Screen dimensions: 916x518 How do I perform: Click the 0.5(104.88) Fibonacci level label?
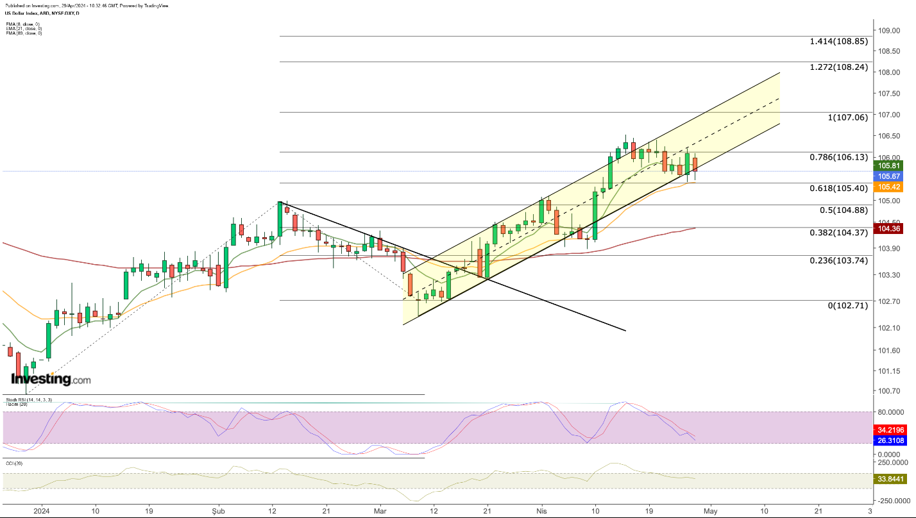844,210
